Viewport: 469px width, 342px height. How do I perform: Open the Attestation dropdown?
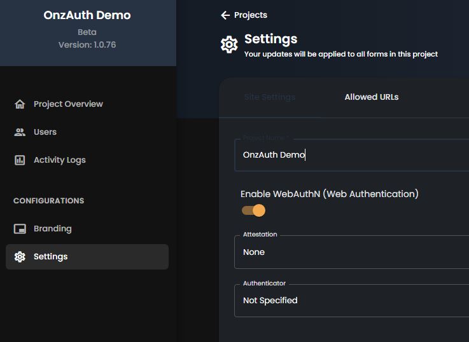[351, 252]
